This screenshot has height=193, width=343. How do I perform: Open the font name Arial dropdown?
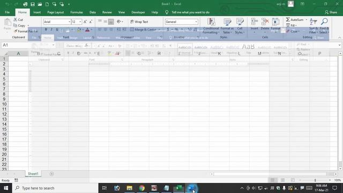(x=69, y=21)
